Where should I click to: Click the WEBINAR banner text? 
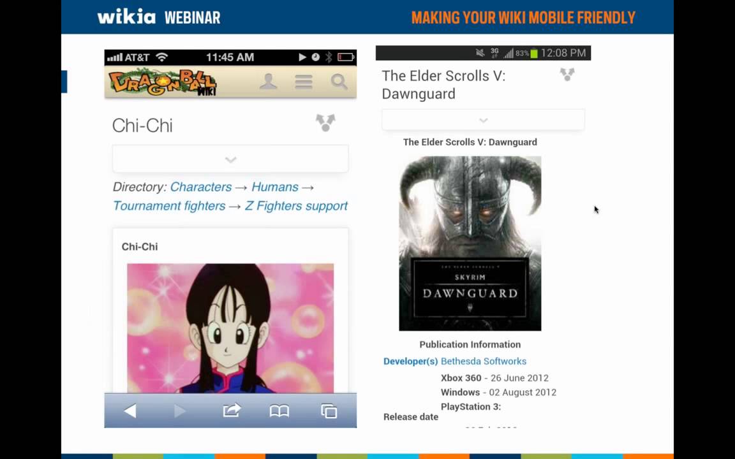(192, 18)
